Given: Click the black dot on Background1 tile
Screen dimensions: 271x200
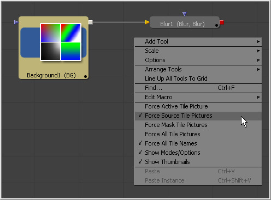Looking at the screenshot, I should (x=85, y=76).
